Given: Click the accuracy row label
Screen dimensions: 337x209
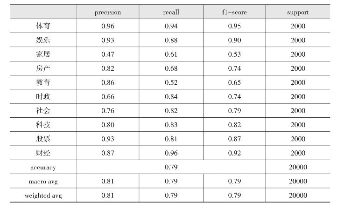Looking at the screenshot, I should pos(43,167).
